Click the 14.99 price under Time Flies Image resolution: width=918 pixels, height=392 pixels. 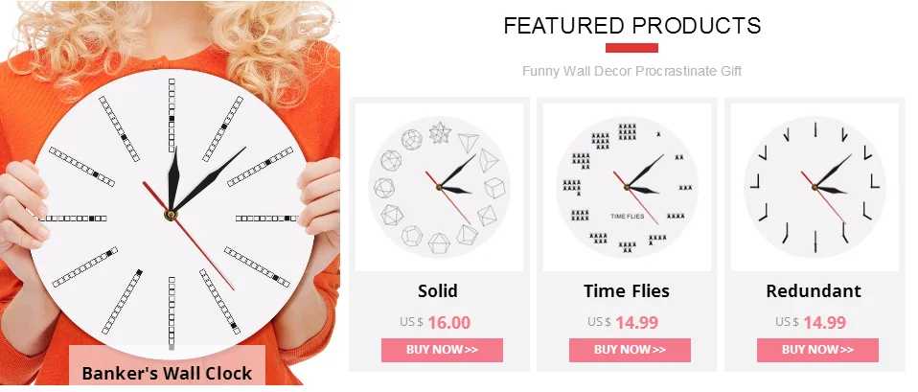(x=637, y=322)
